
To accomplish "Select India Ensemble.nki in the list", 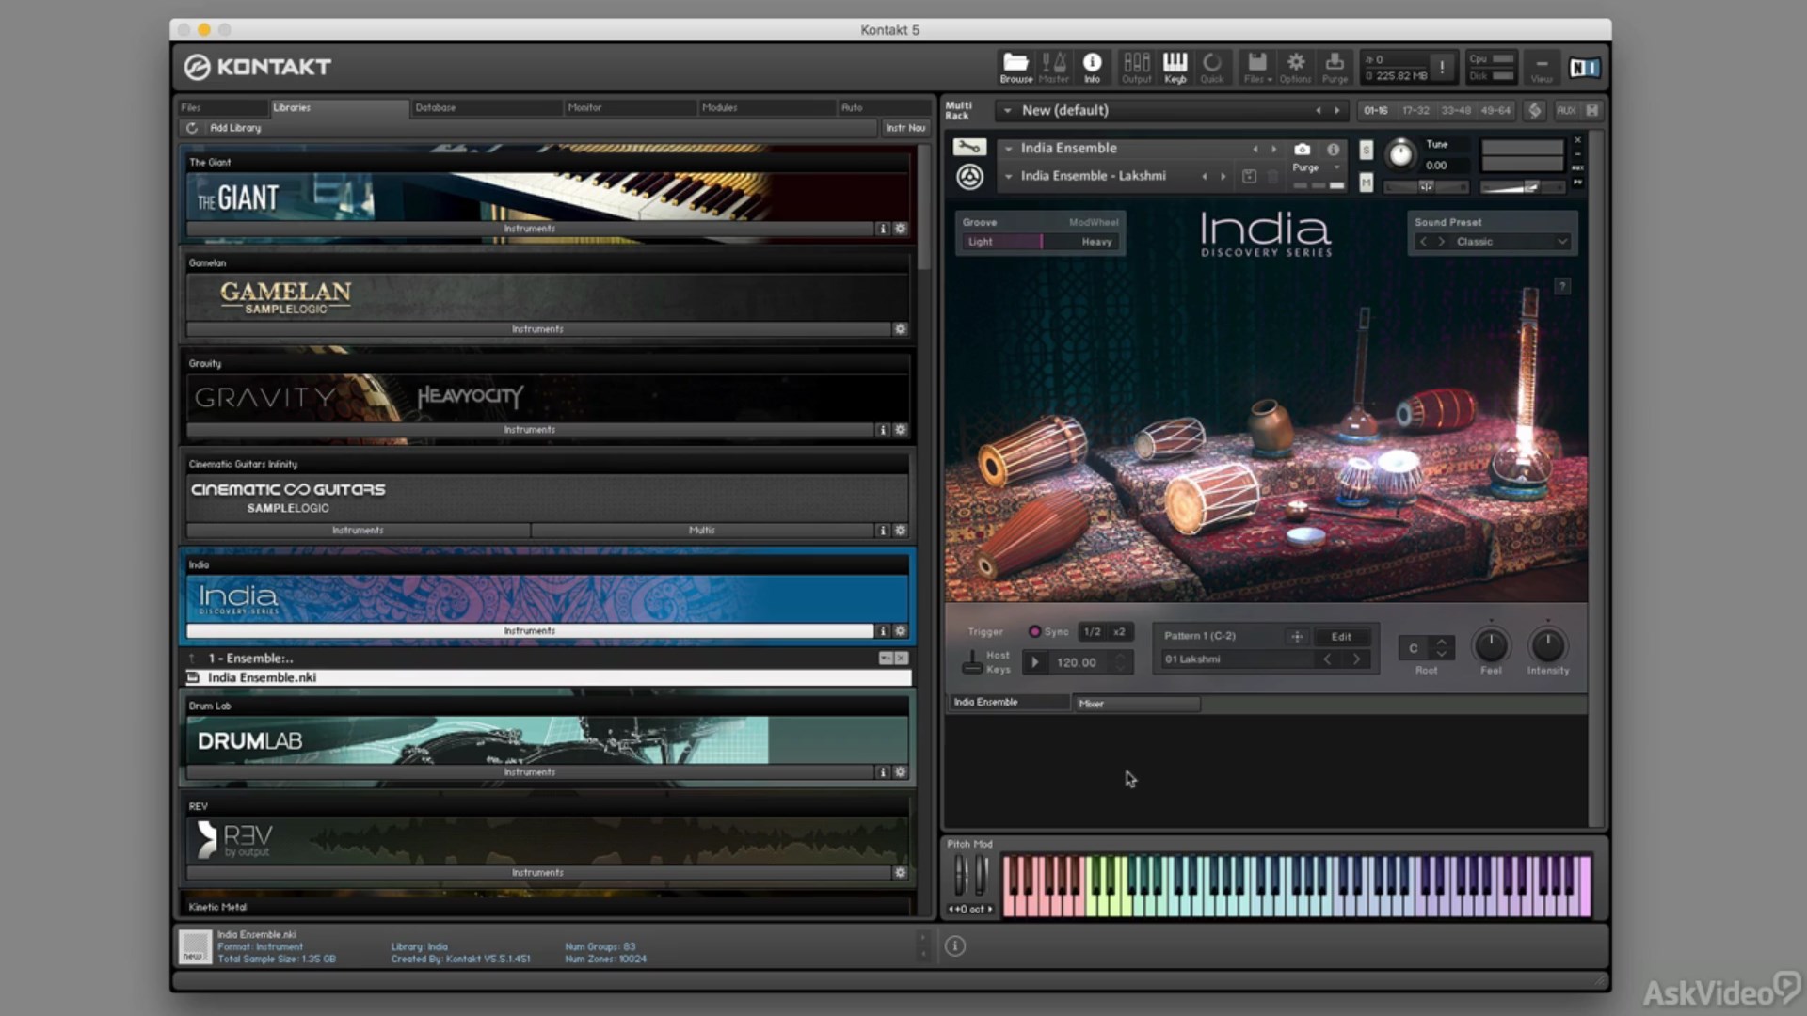I will [262, 677].
